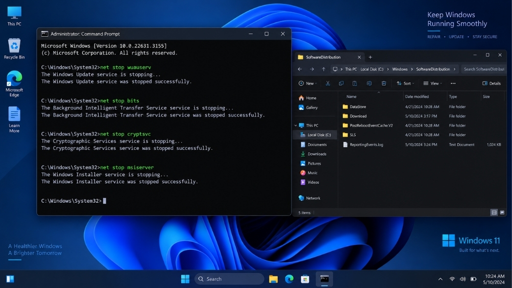This screenshot has width=512, height=288.
Task: Click the taskbar Search box
Action: click(x=229, y=279)
